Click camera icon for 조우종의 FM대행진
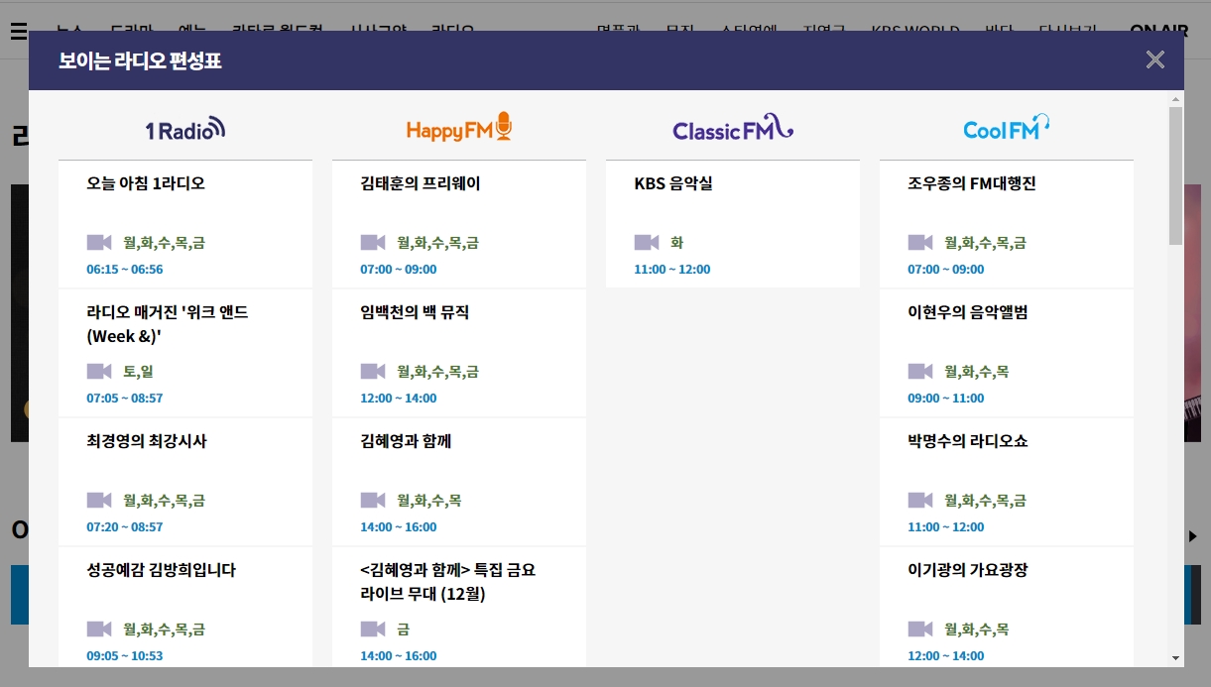The image size is (1211, 687). (919, 243)
